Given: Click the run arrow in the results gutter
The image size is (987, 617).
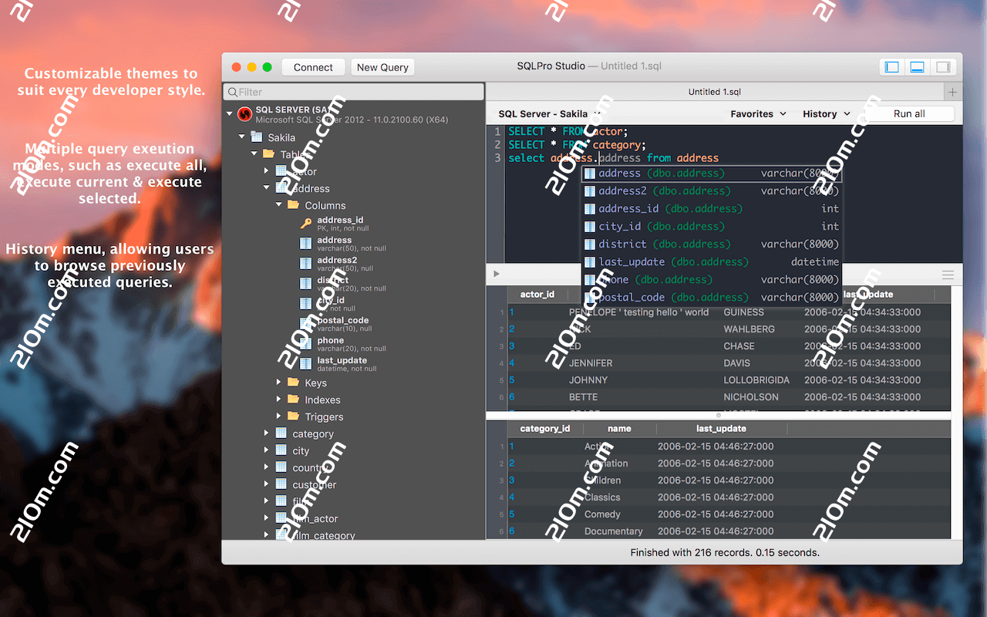Looking at the screenshot, I should pyautogui.click(x=496, y=274).
